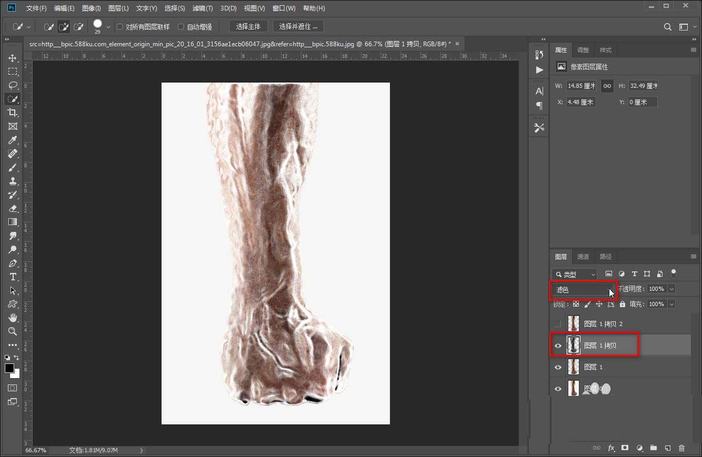
Task: Open the Properties panel menu
Action: click(693, 50)
